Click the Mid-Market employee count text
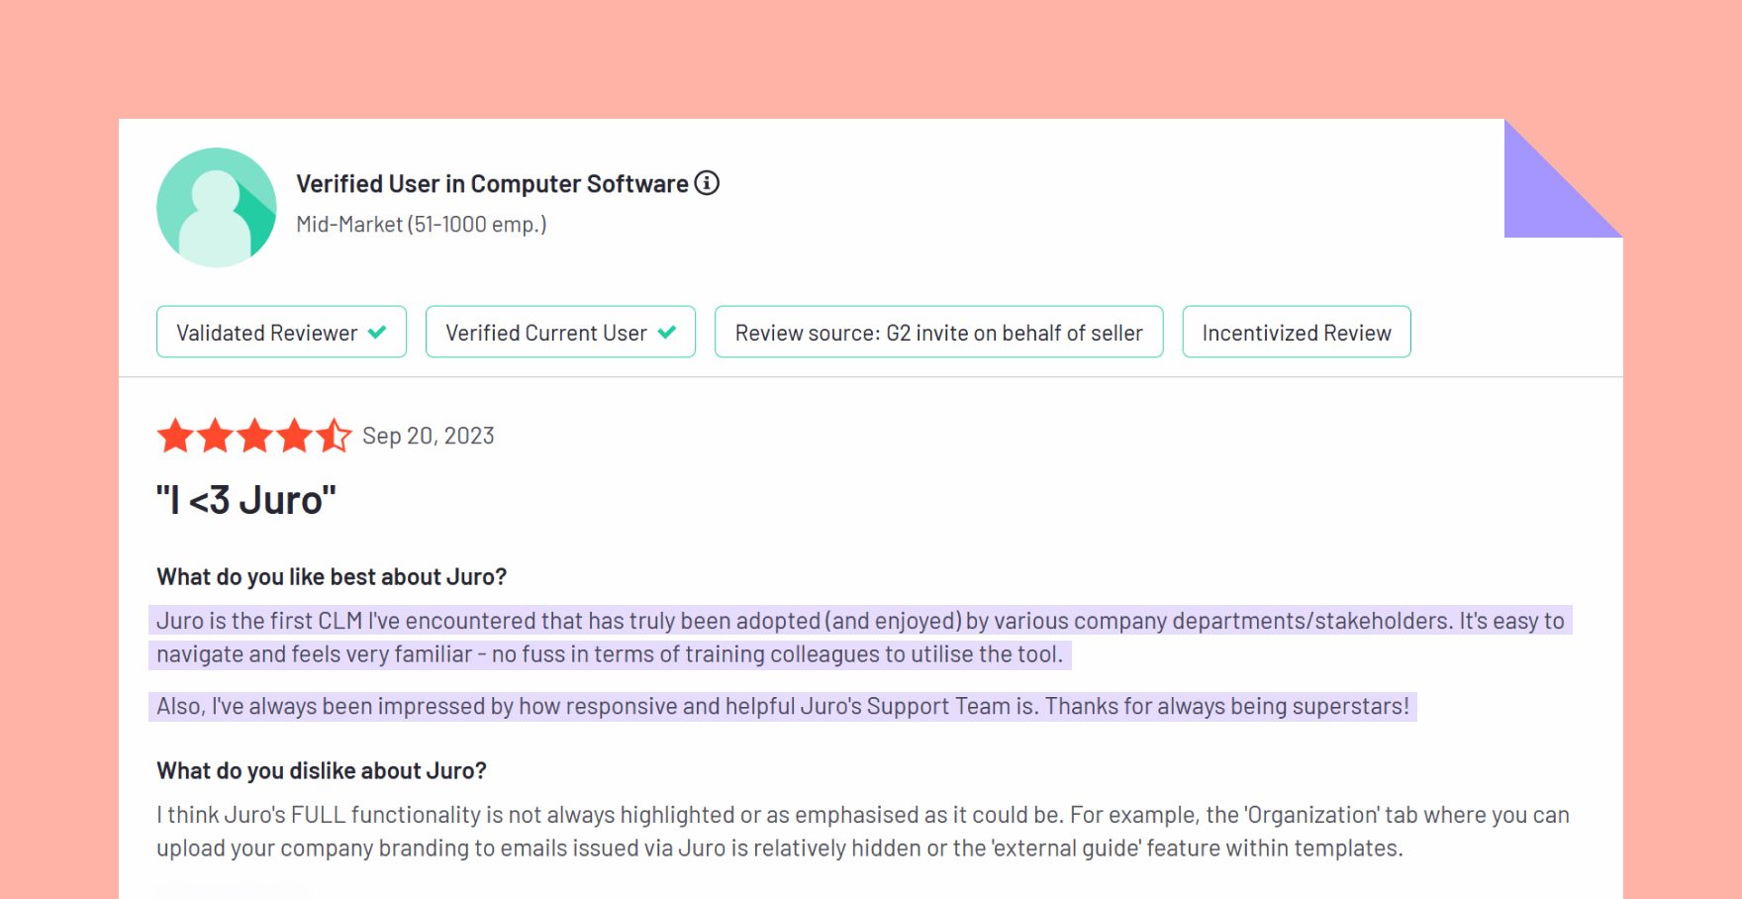Screen dimensions: 1742x899 (x=420, y=224)
